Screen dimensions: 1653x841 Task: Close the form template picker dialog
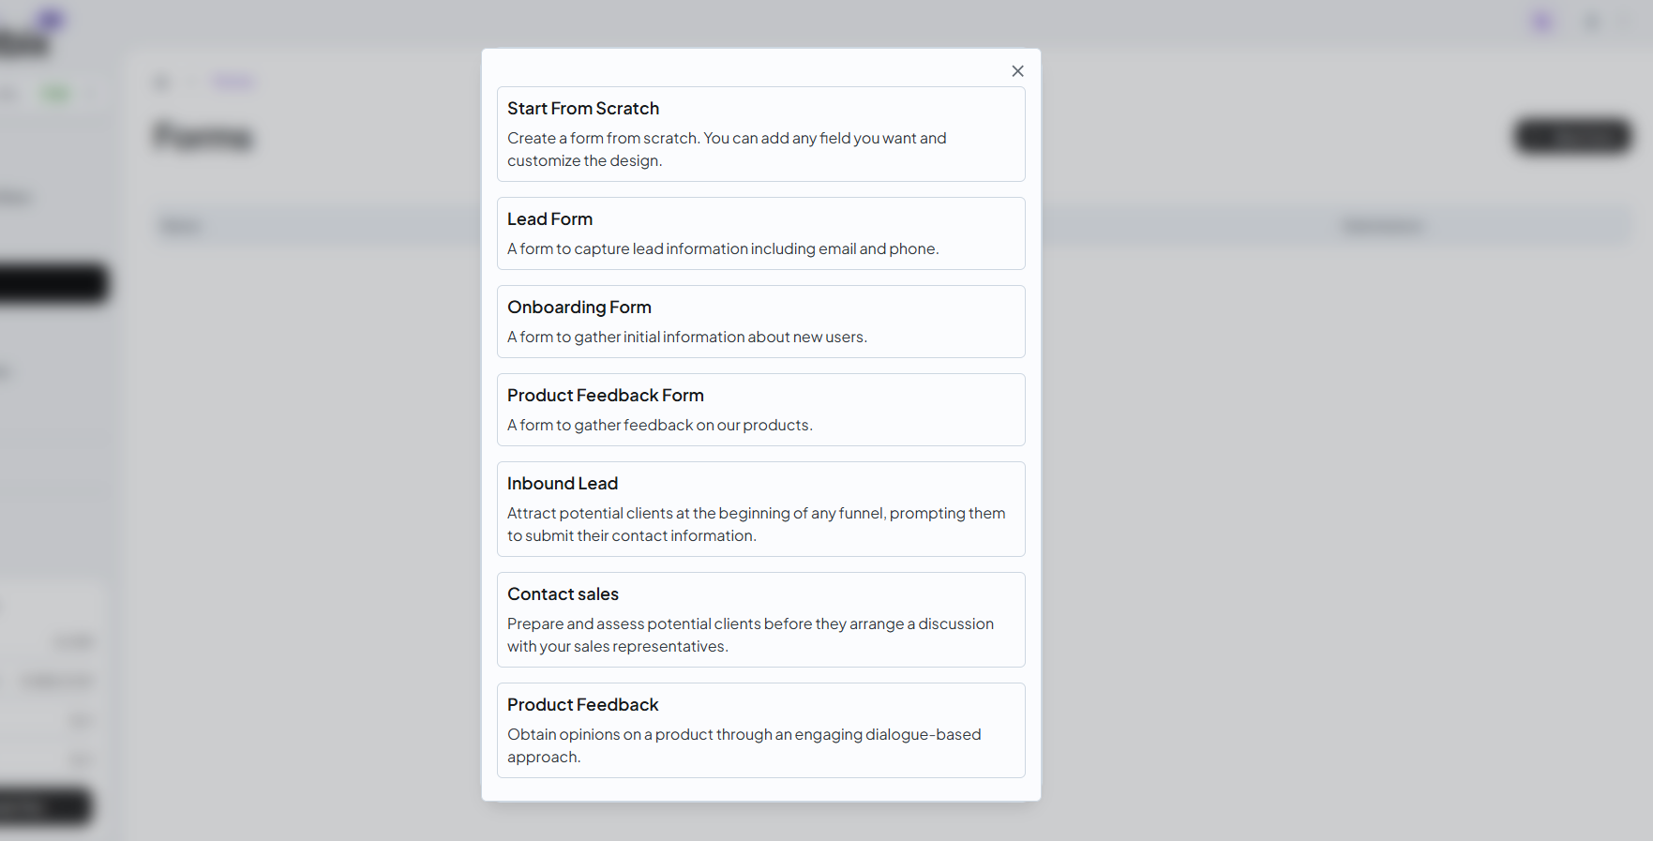pos(1017,71)
